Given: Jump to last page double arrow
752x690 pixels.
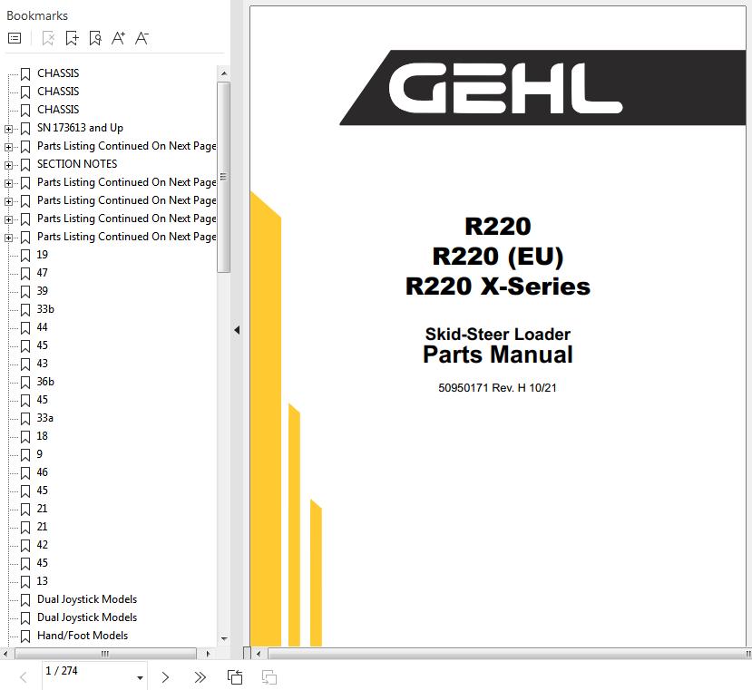Looking at the screenshot, I should [x=200, y=677].
